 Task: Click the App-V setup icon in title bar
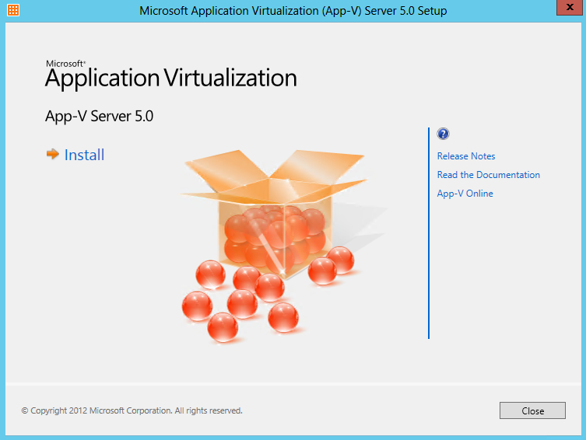point(13,10)
